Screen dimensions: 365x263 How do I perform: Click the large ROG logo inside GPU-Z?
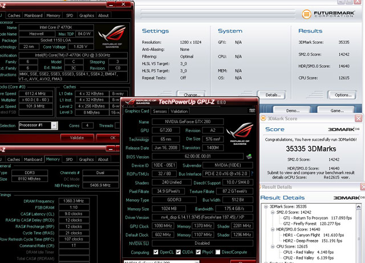click(x=240, y=133)
